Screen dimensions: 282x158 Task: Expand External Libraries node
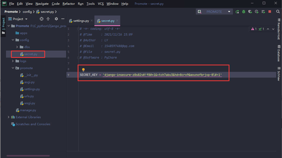point(9,117)
